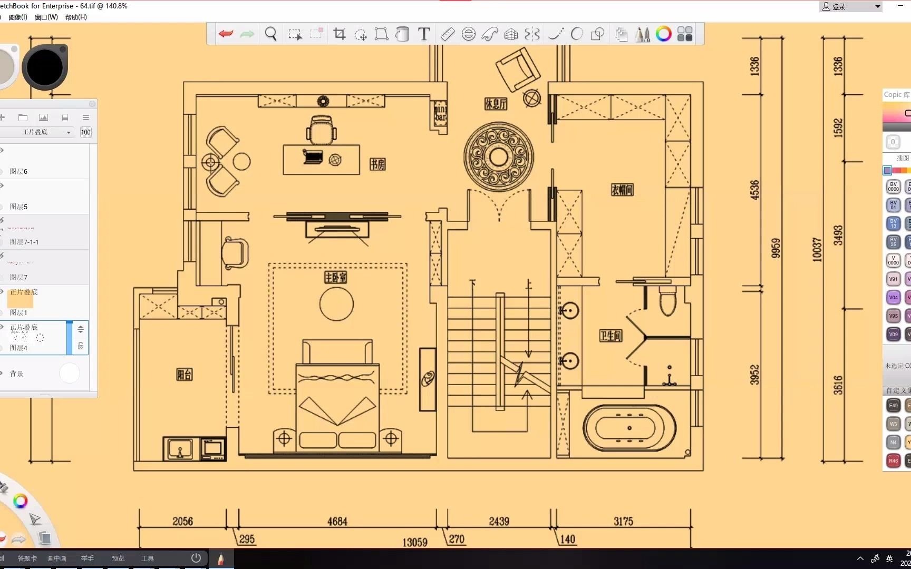Open the 帮助(H) menu
This screenshot has height=569, width=911.
click(x=76, y=17)
